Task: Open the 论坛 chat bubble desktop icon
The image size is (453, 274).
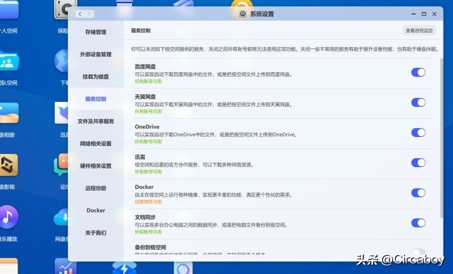Action: click(61, 165)
